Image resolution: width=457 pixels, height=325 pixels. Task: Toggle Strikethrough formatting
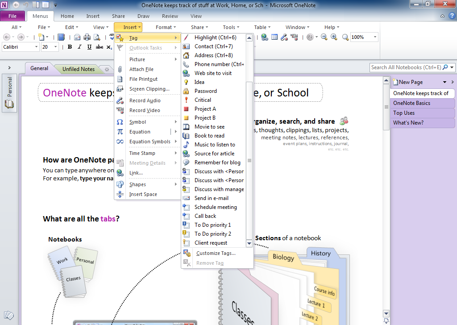point(100,47)
